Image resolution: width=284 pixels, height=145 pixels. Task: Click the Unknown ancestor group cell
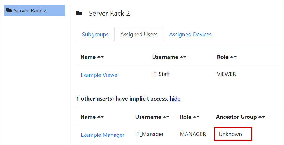coord(230,134)
